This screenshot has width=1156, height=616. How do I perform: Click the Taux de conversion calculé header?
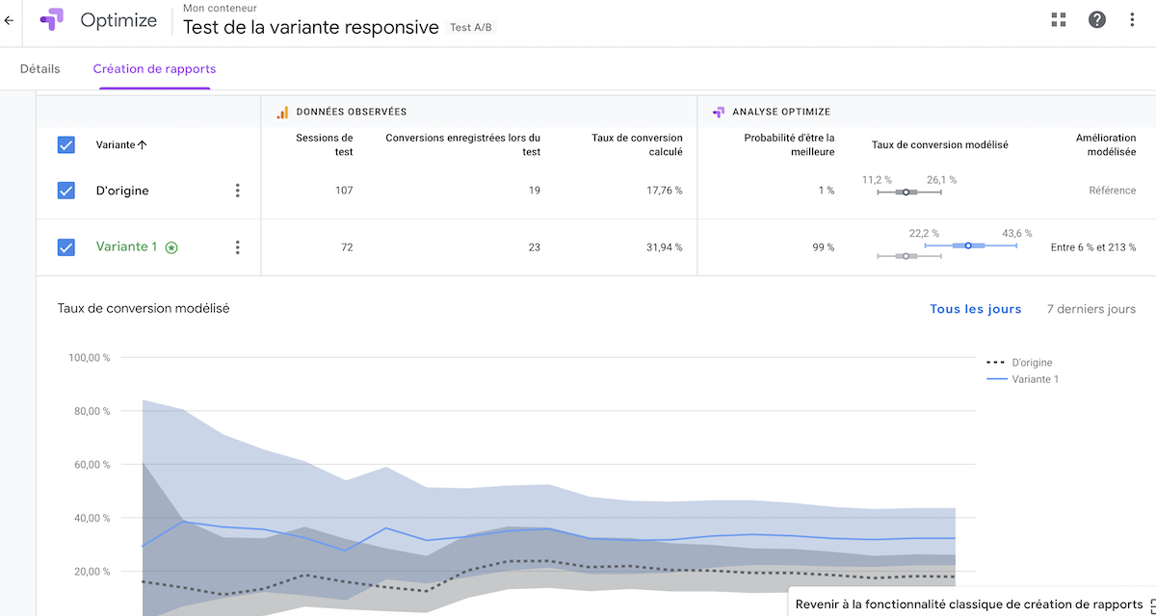638,144
